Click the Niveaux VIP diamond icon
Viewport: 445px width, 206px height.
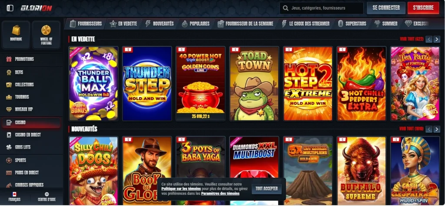click(9, 109)
